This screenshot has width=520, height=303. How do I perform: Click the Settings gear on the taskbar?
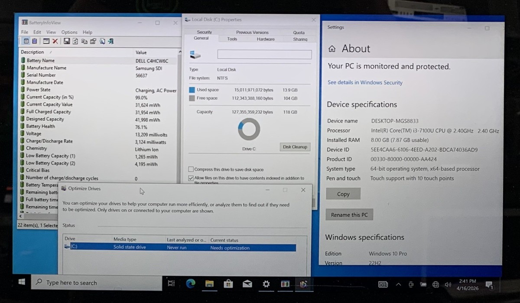[266, 284]
